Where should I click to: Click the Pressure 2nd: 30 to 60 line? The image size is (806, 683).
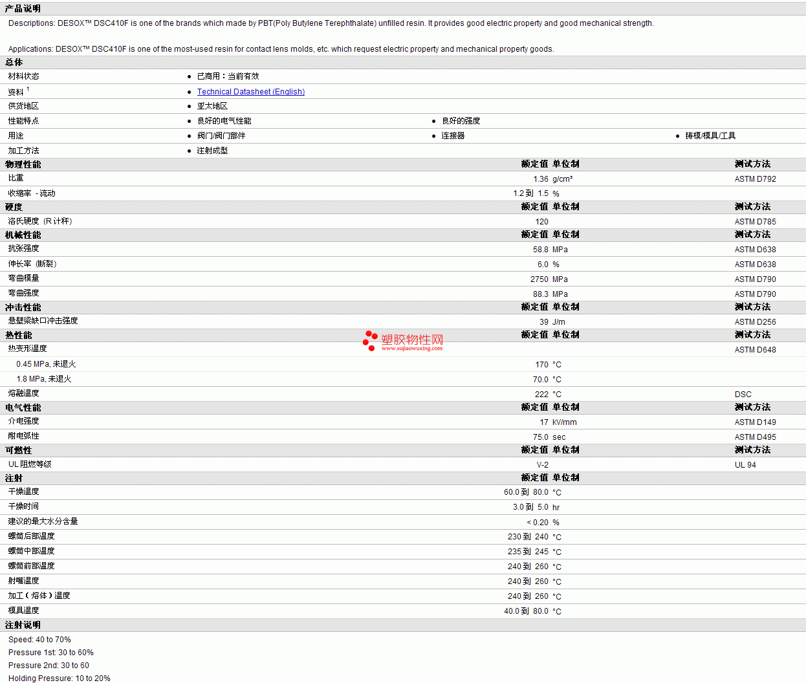[x=49, y=666]
